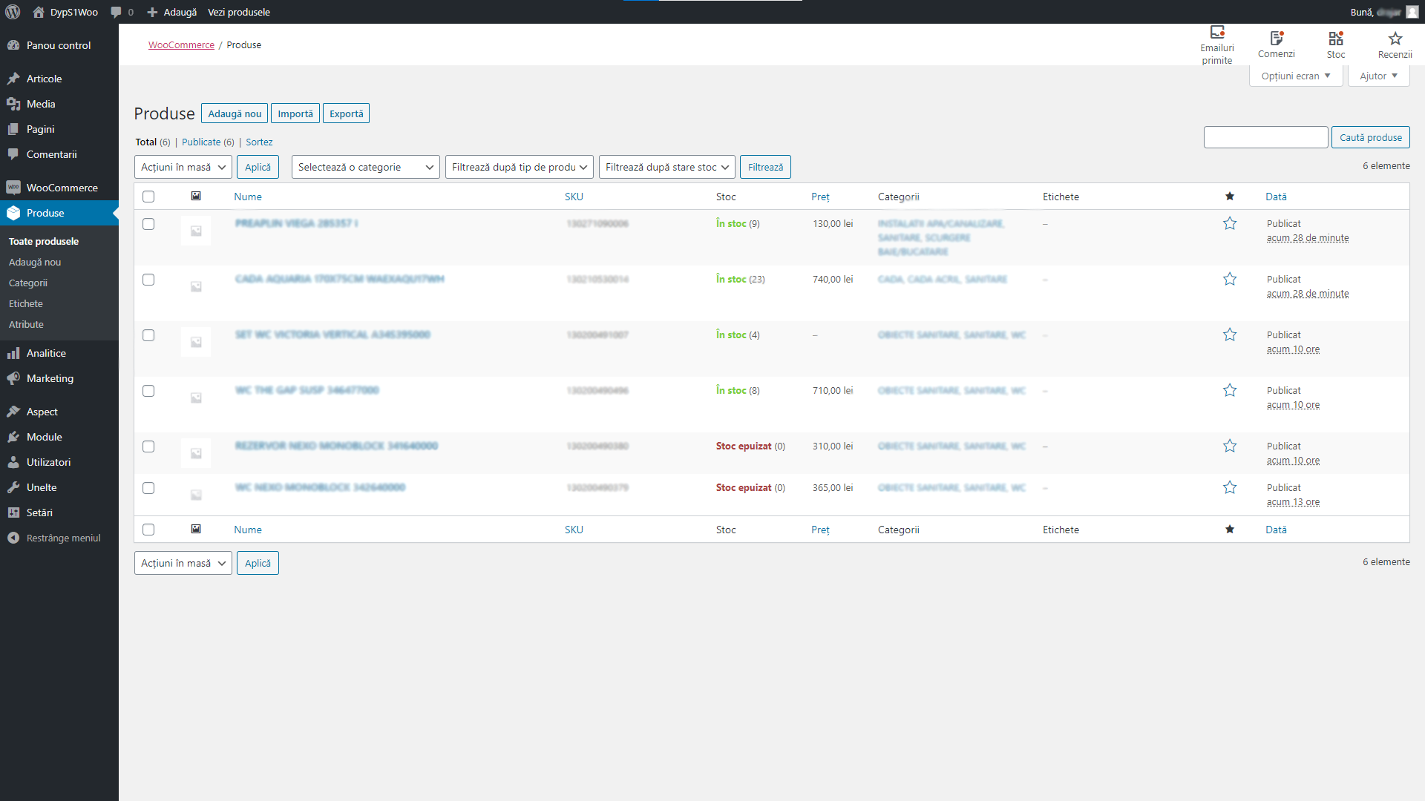Click Sortez link
1425x801 pixels.
259,142
